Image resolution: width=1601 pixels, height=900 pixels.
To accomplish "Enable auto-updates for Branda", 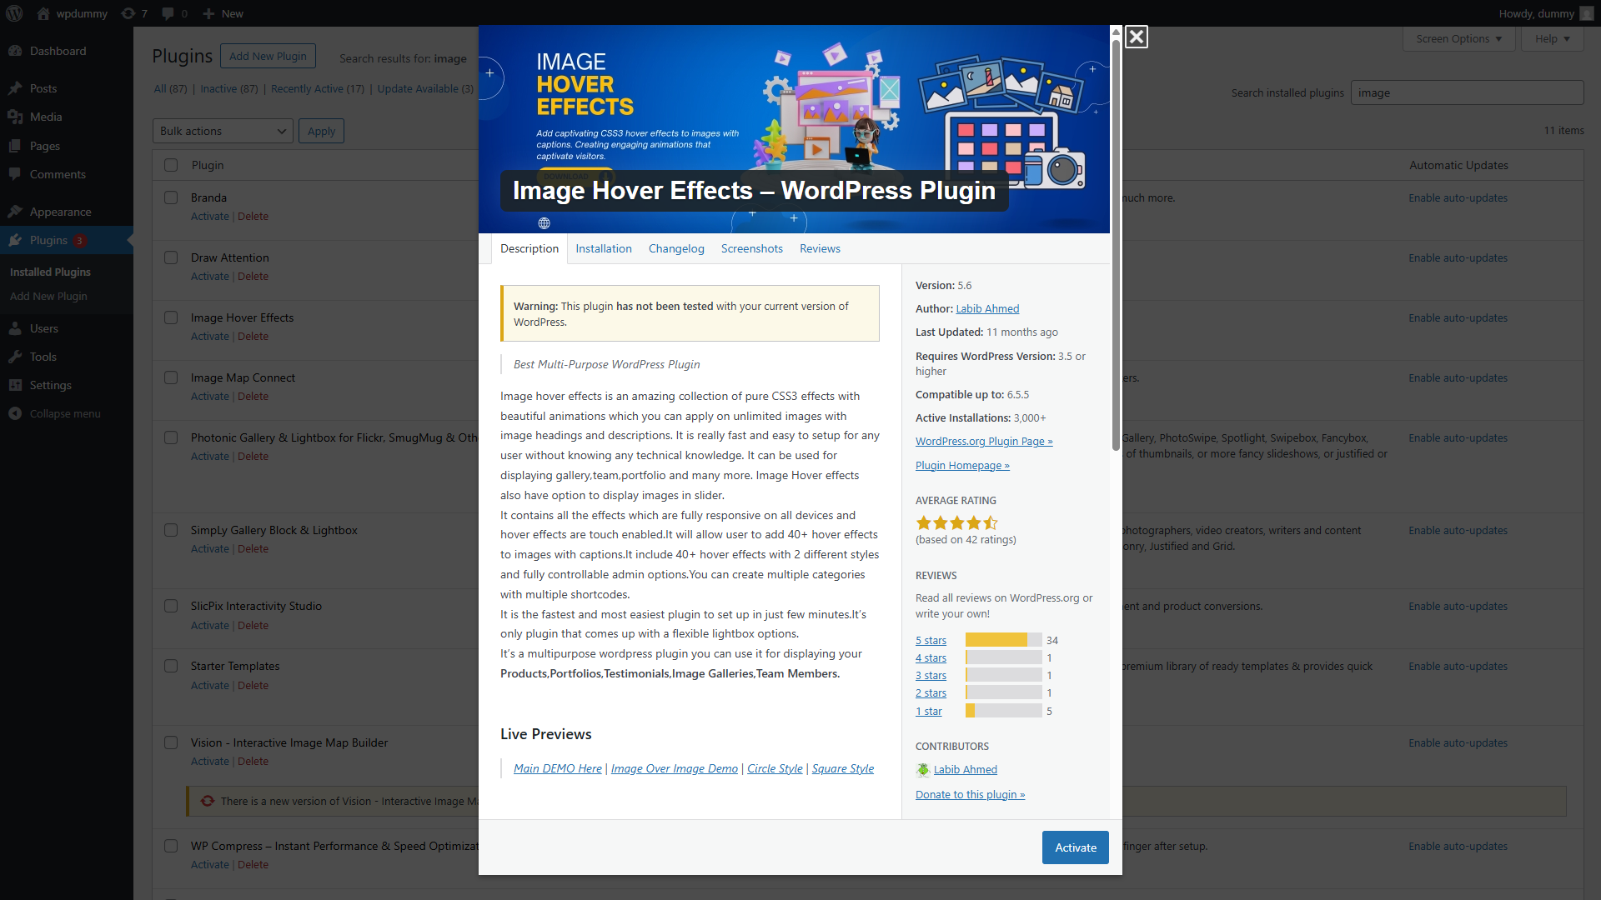I will [1458, 198].
